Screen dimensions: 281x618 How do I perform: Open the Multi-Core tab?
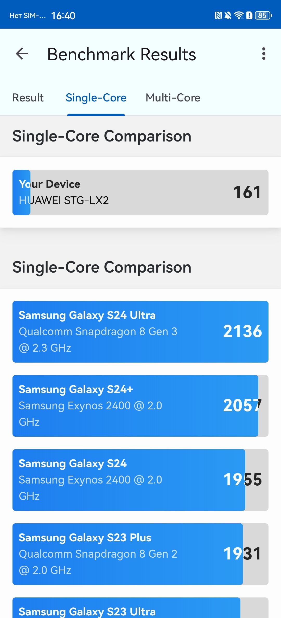[x=173, y=98]
